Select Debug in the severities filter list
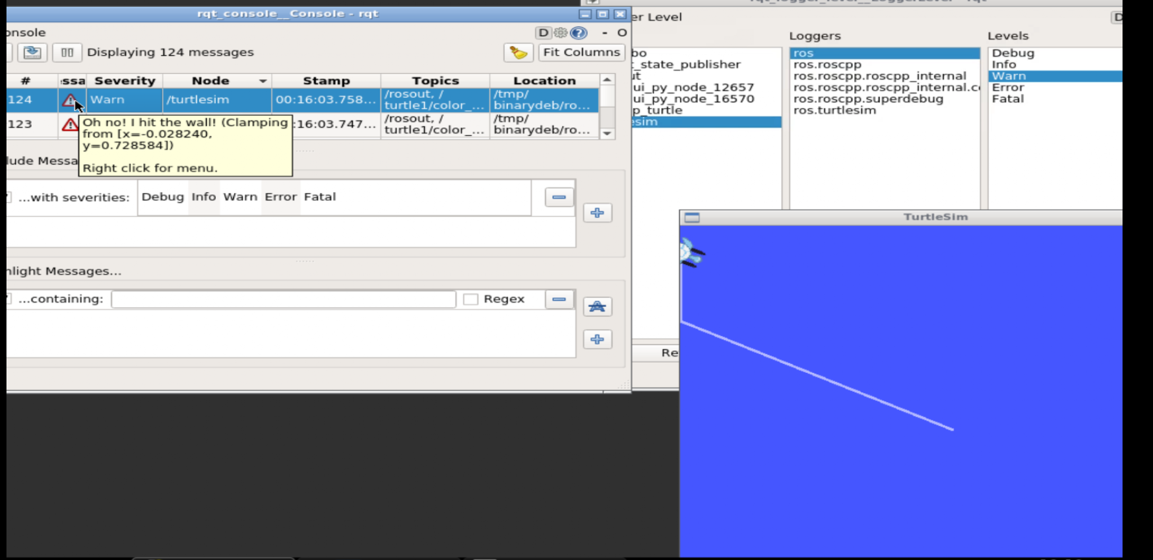The image size is (1153, 560). [163, 197]
